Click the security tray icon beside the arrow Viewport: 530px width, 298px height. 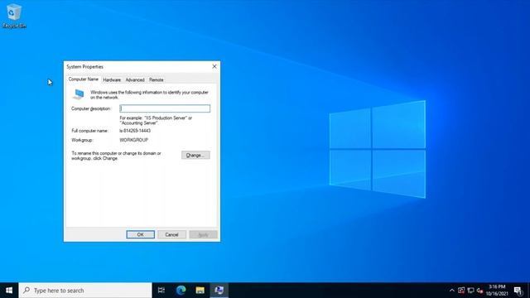click(461, 291)
